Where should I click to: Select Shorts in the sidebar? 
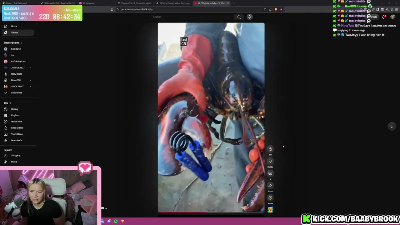point(17,32)
